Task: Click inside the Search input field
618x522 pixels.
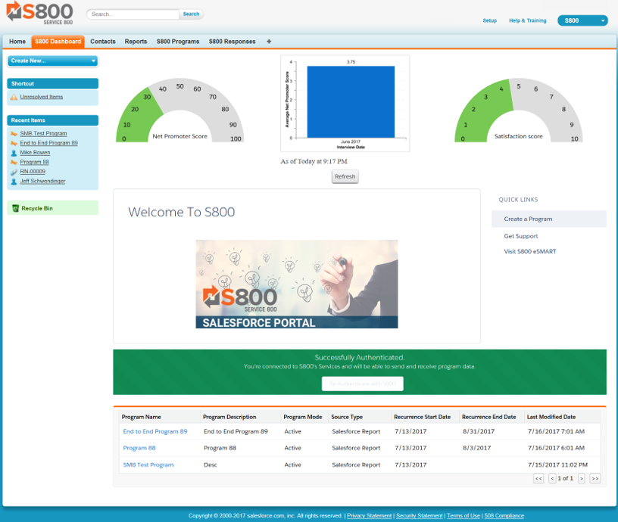Action: [133, 14]
